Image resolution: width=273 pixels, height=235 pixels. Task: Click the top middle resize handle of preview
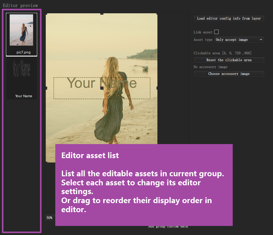pos(102,14)
